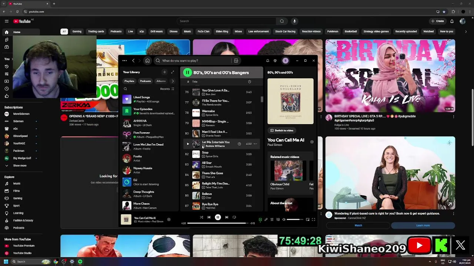The height and width of the screenshot is (266, 474).
Task: Open Spotify Browse icon in search bar
Action: (236, 61)
